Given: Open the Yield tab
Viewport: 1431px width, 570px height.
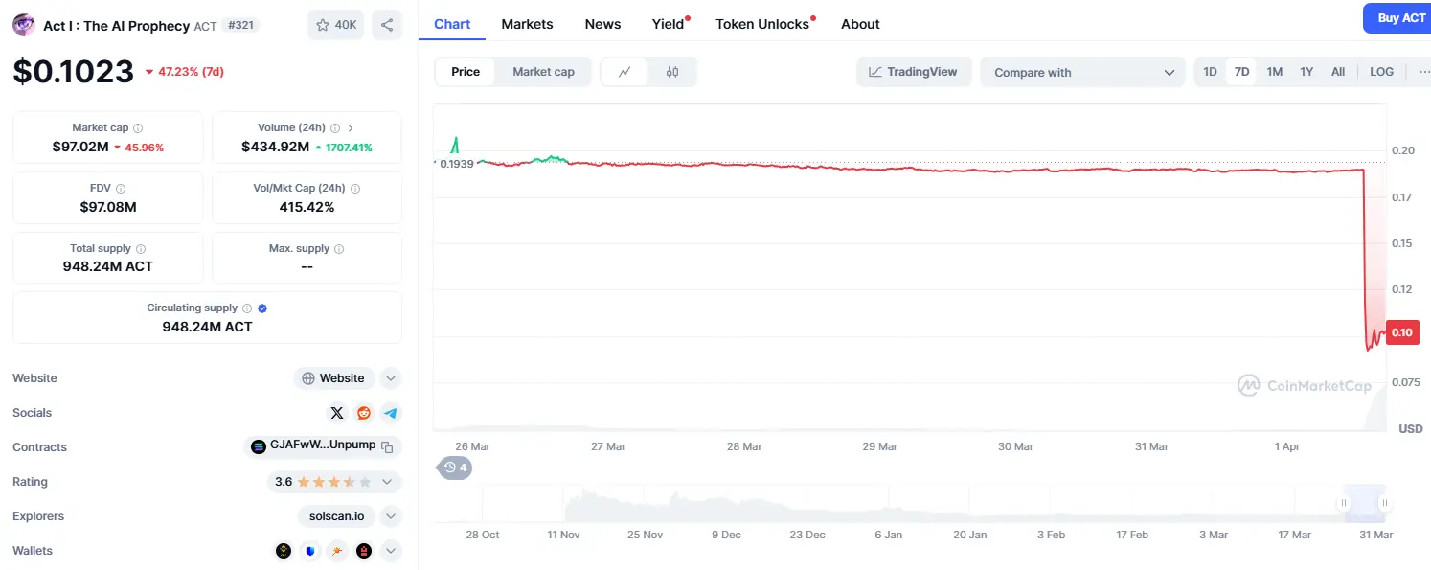Looking at the screenshot, I should (x=669, y=24).
